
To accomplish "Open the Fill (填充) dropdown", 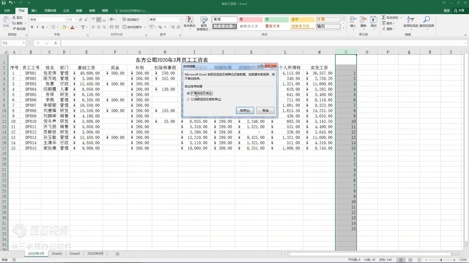I will [x=389, y=23].
